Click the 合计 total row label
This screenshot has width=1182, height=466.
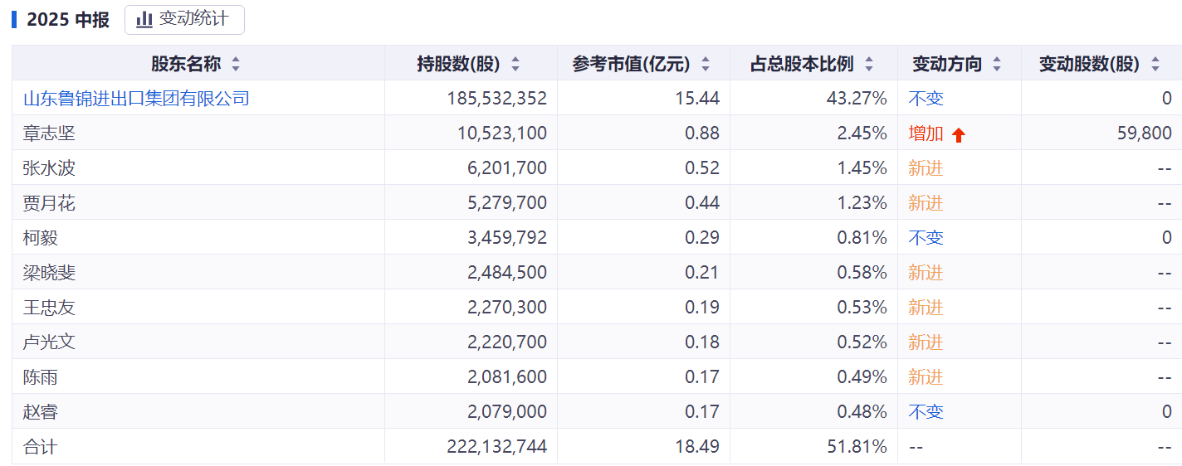[x=40, y=447]
